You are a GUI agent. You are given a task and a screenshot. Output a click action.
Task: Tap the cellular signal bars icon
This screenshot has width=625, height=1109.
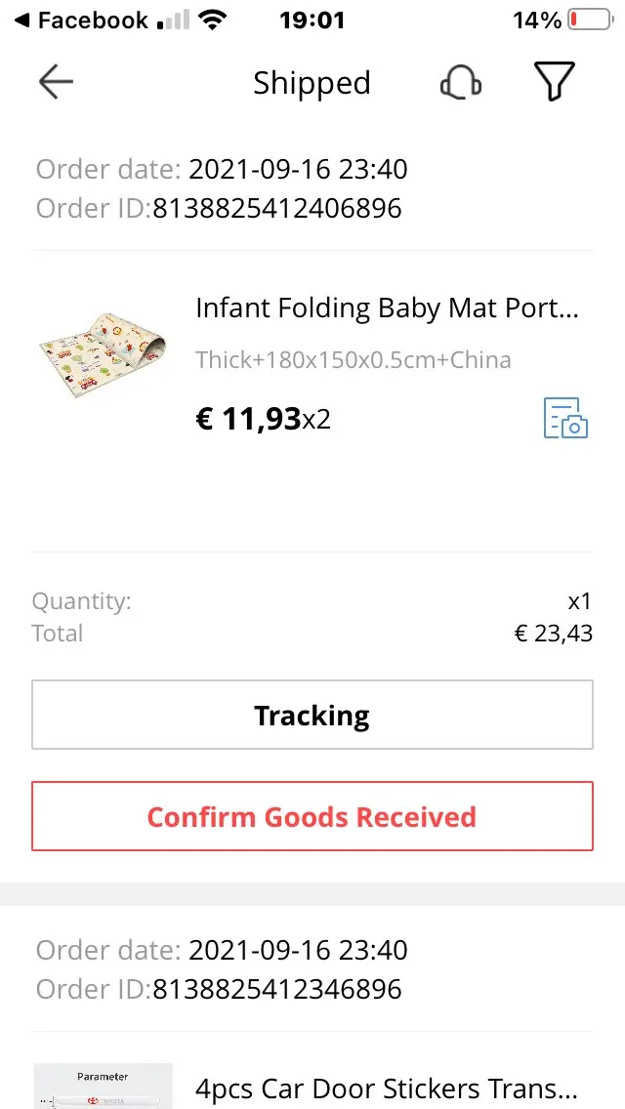(x=174, y=21)
